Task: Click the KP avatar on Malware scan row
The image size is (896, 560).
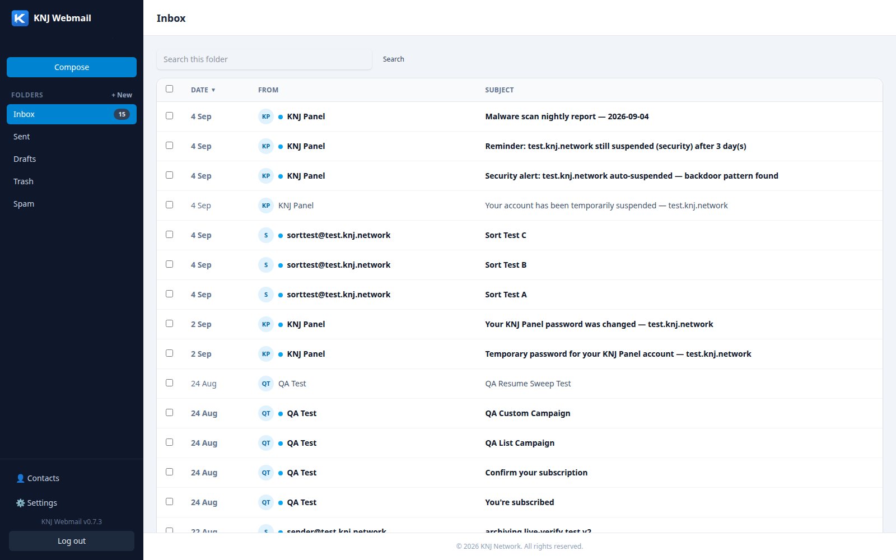Action: pos(266,116)
